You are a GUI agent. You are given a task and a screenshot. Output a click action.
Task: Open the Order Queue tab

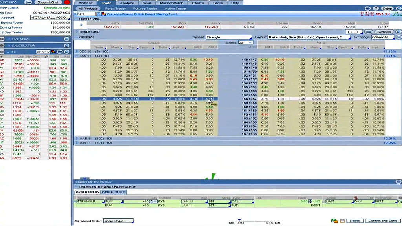coord(114,192)
